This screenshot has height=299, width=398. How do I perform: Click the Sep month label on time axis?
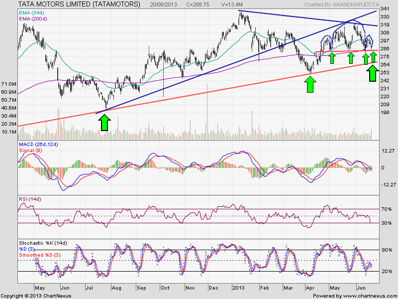tap(141, 288)
